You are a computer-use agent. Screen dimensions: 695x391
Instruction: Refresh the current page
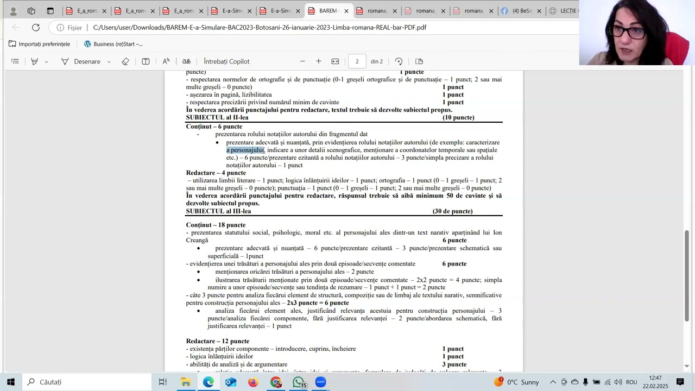(x=36, y=27)
